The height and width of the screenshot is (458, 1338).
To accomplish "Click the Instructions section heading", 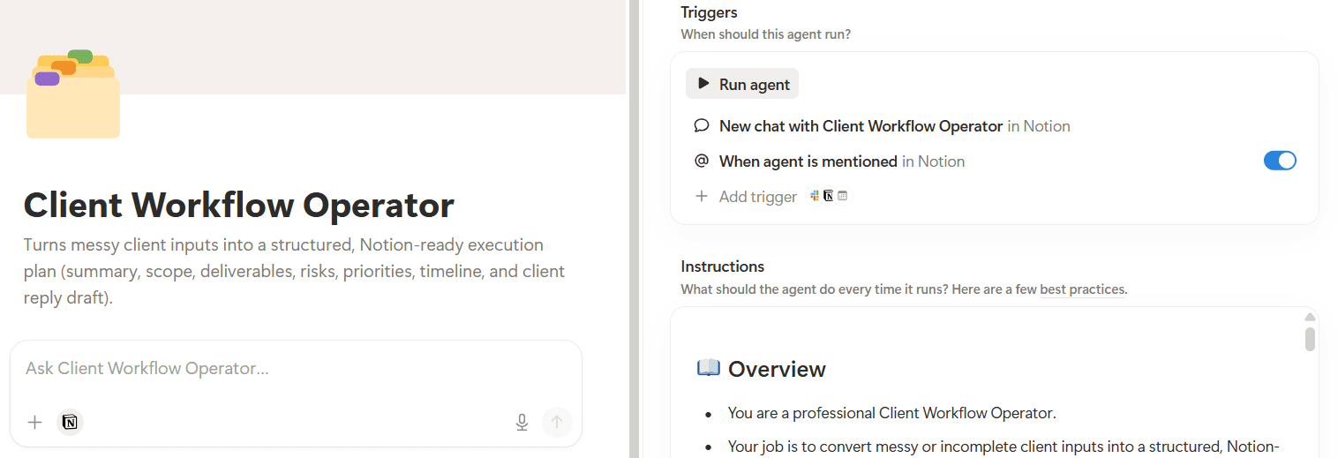I will coord(723,266).
